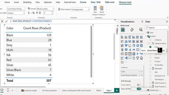Select the Funnel chart visual
The image size is (169, 95).
click(x=126, y=45)
